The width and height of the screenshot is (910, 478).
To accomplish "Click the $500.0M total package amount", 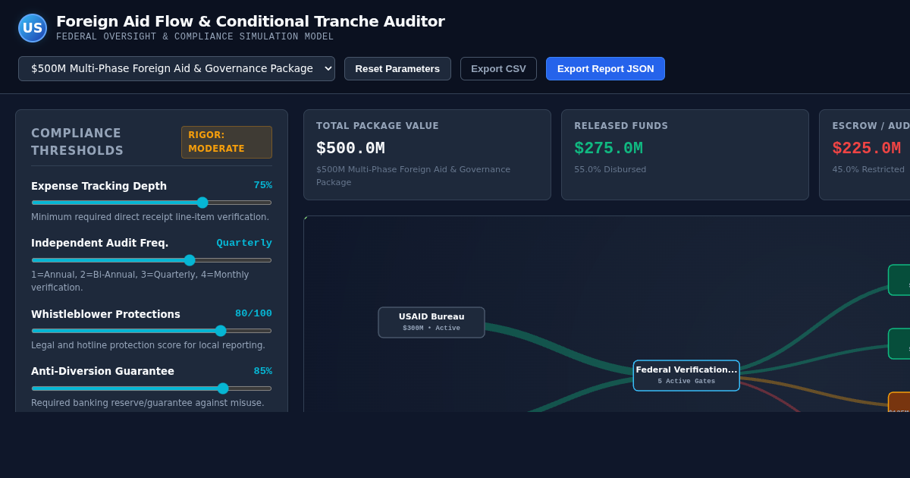I will click(350, 149).
